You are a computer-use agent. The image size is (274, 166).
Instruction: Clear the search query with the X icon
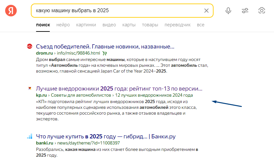click(206, 11)
